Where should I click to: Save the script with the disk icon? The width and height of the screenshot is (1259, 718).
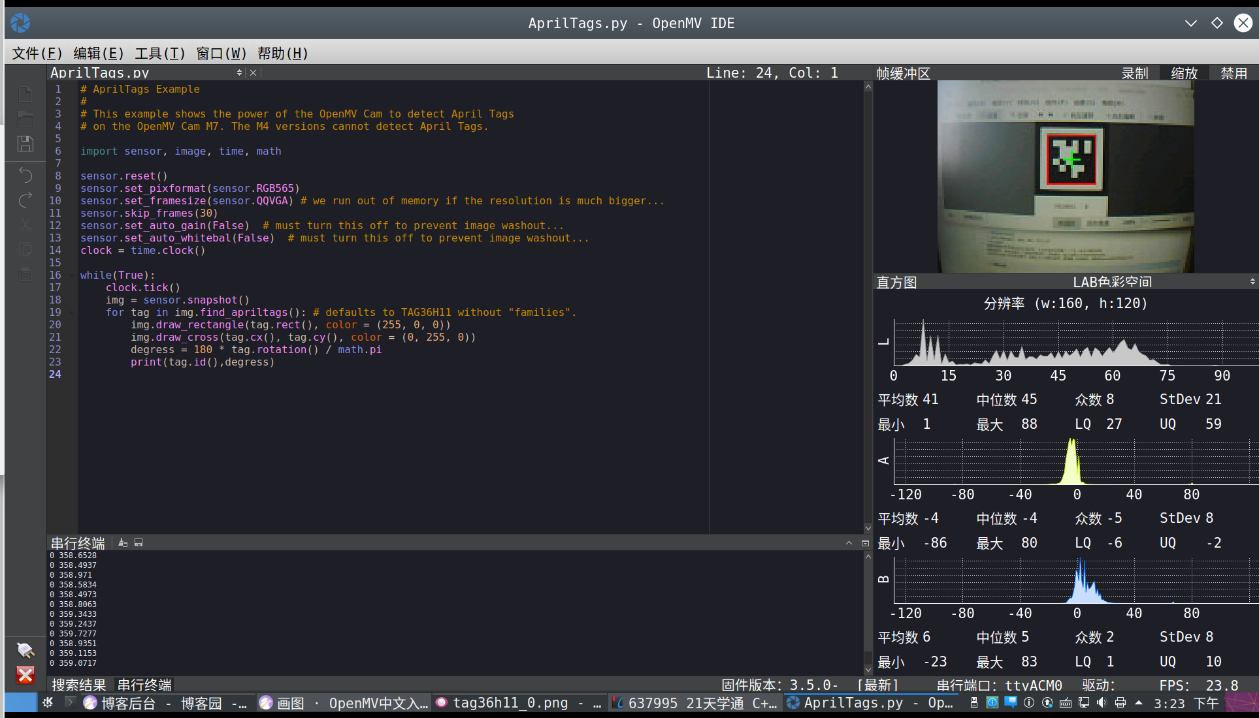click(x=25, y=144)
